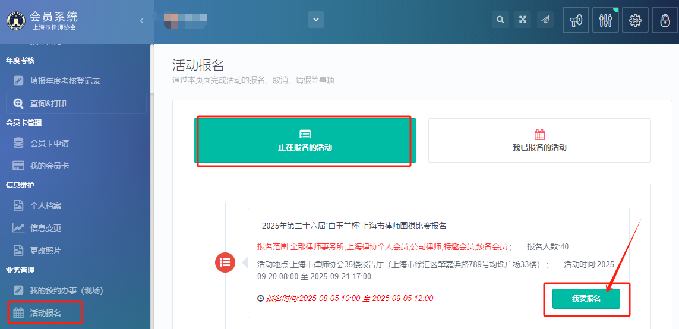Collapse the sidebar with the left chevron
Viewport: 679px width, 329px height.
141,21
